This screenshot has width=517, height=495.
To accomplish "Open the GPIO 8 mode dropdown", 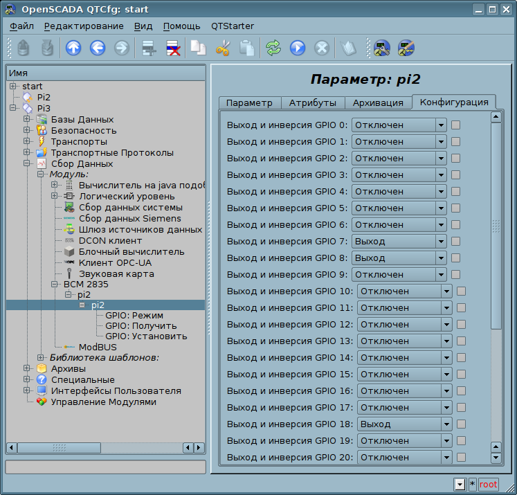I will pos(440,258).
